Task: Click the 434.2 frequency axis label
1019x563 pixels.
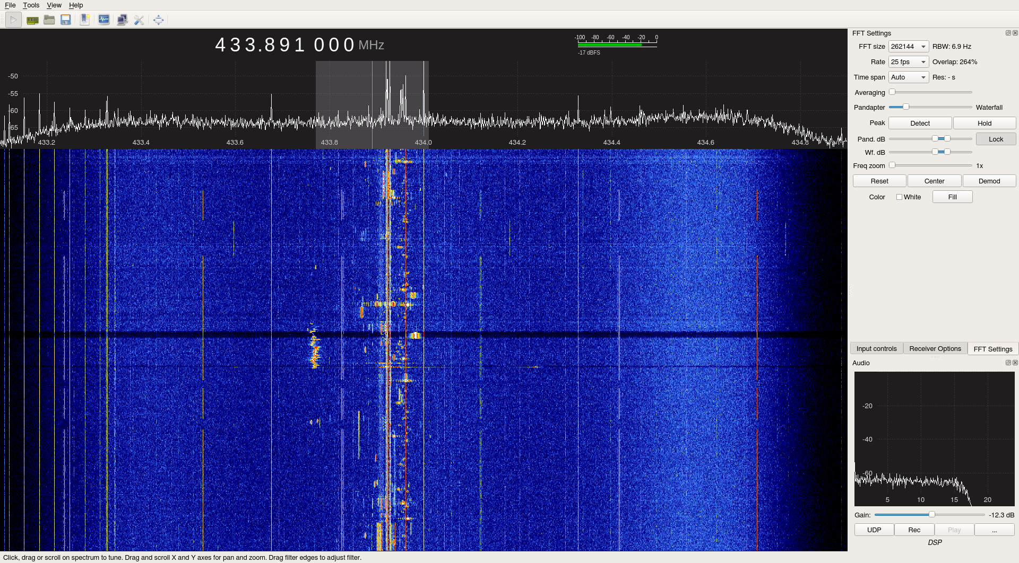Action: coord(517,143)
